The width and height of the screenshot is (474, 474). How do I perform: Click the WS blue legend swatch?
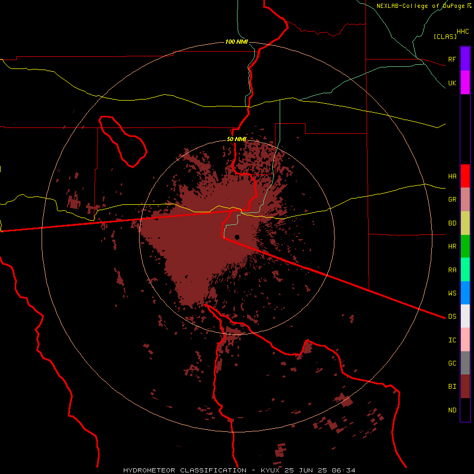pos(465,293)
